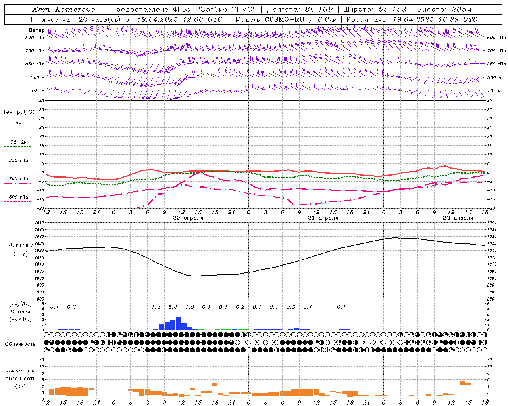Click the 3-hour precipitation value 1.2
The height and width of the screenshot is (406, 508).
(156, 307)
